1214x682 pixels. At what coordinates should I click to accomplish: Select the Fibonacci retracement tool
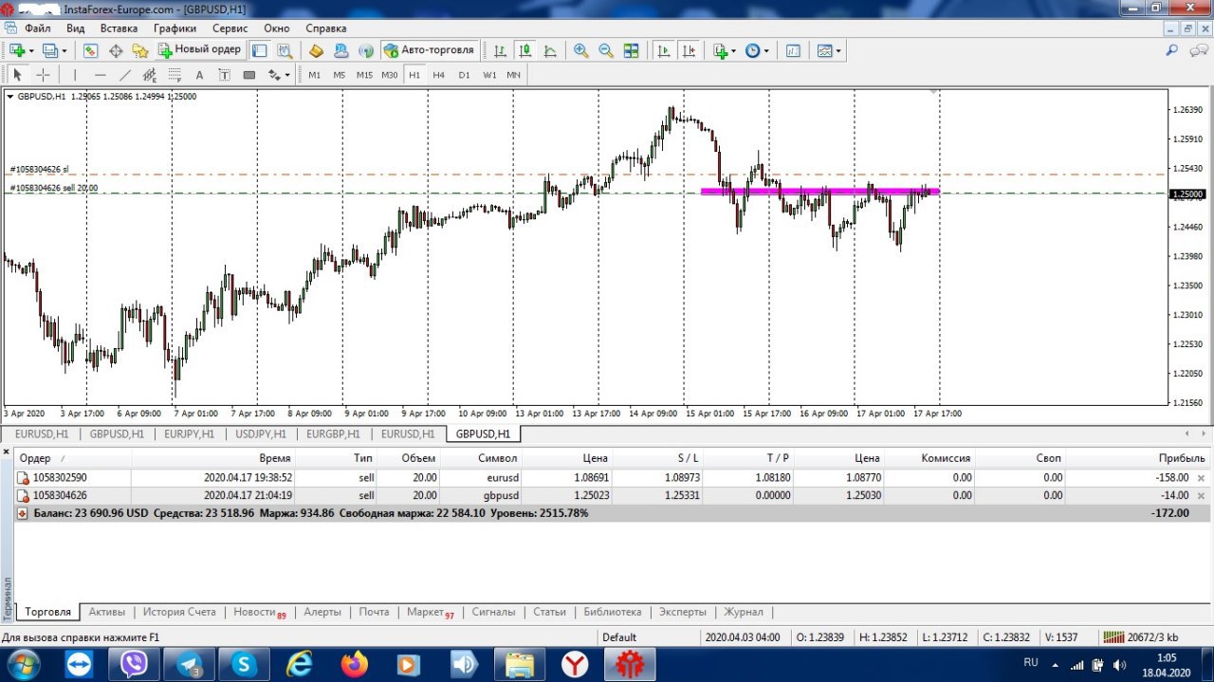click(x=175, y=75)
